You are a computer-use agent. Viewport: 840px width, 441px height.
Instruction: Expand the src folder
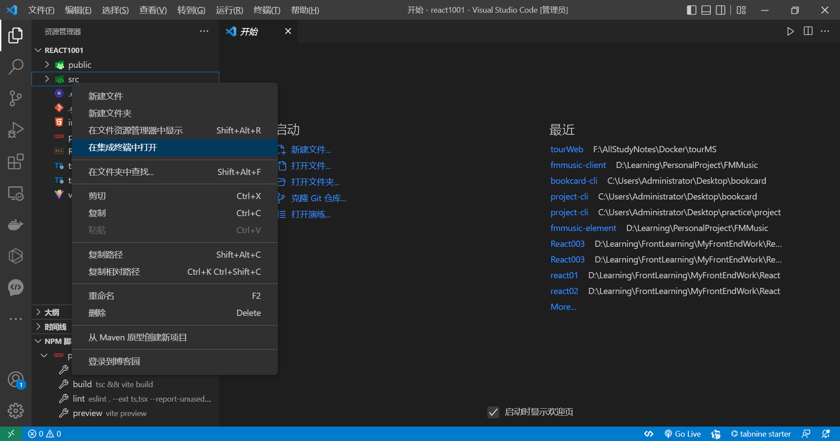click(47, 79)
